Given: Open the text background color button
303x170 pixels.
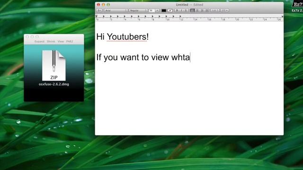Looking at the screenshot, I should coord(170,10).
